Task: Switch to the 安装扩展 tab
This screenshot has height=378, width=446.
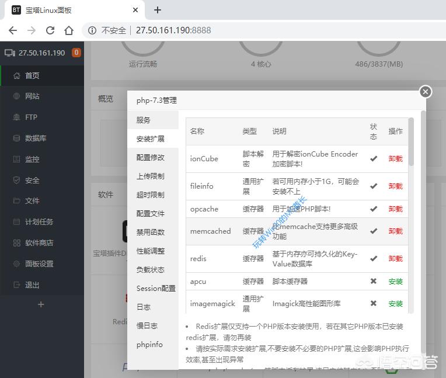Action: click(x=153, y=139)
